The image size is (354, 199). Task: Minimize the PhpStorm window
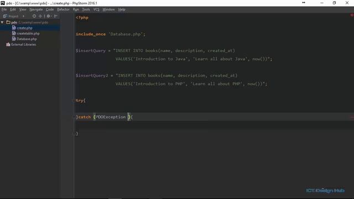(x=322, y=3)
